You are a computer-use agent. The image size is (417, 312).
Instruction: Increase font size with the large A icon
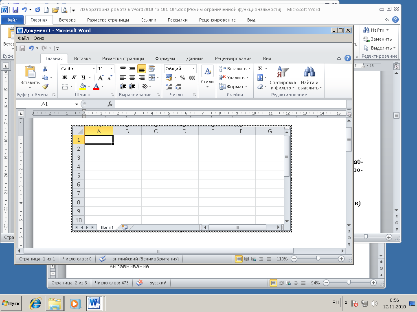click(101, 78)
